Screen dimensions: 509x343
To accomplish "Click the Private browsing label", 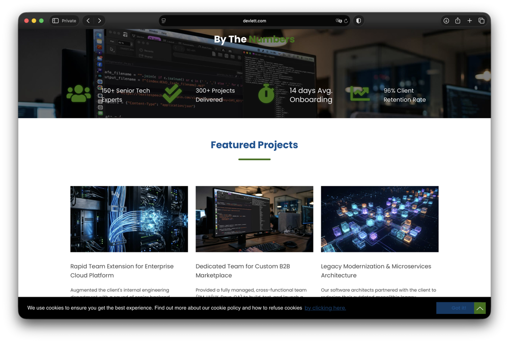I will pos(69,21).
